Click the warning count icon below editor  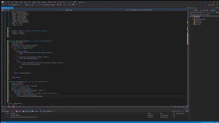[x=13, y=107]
